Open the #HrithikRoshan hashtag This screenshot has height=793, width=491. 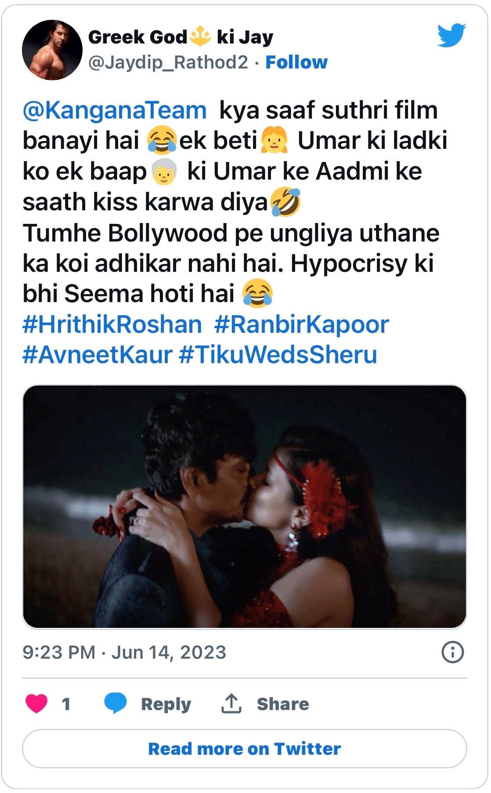tap(112, 324)
